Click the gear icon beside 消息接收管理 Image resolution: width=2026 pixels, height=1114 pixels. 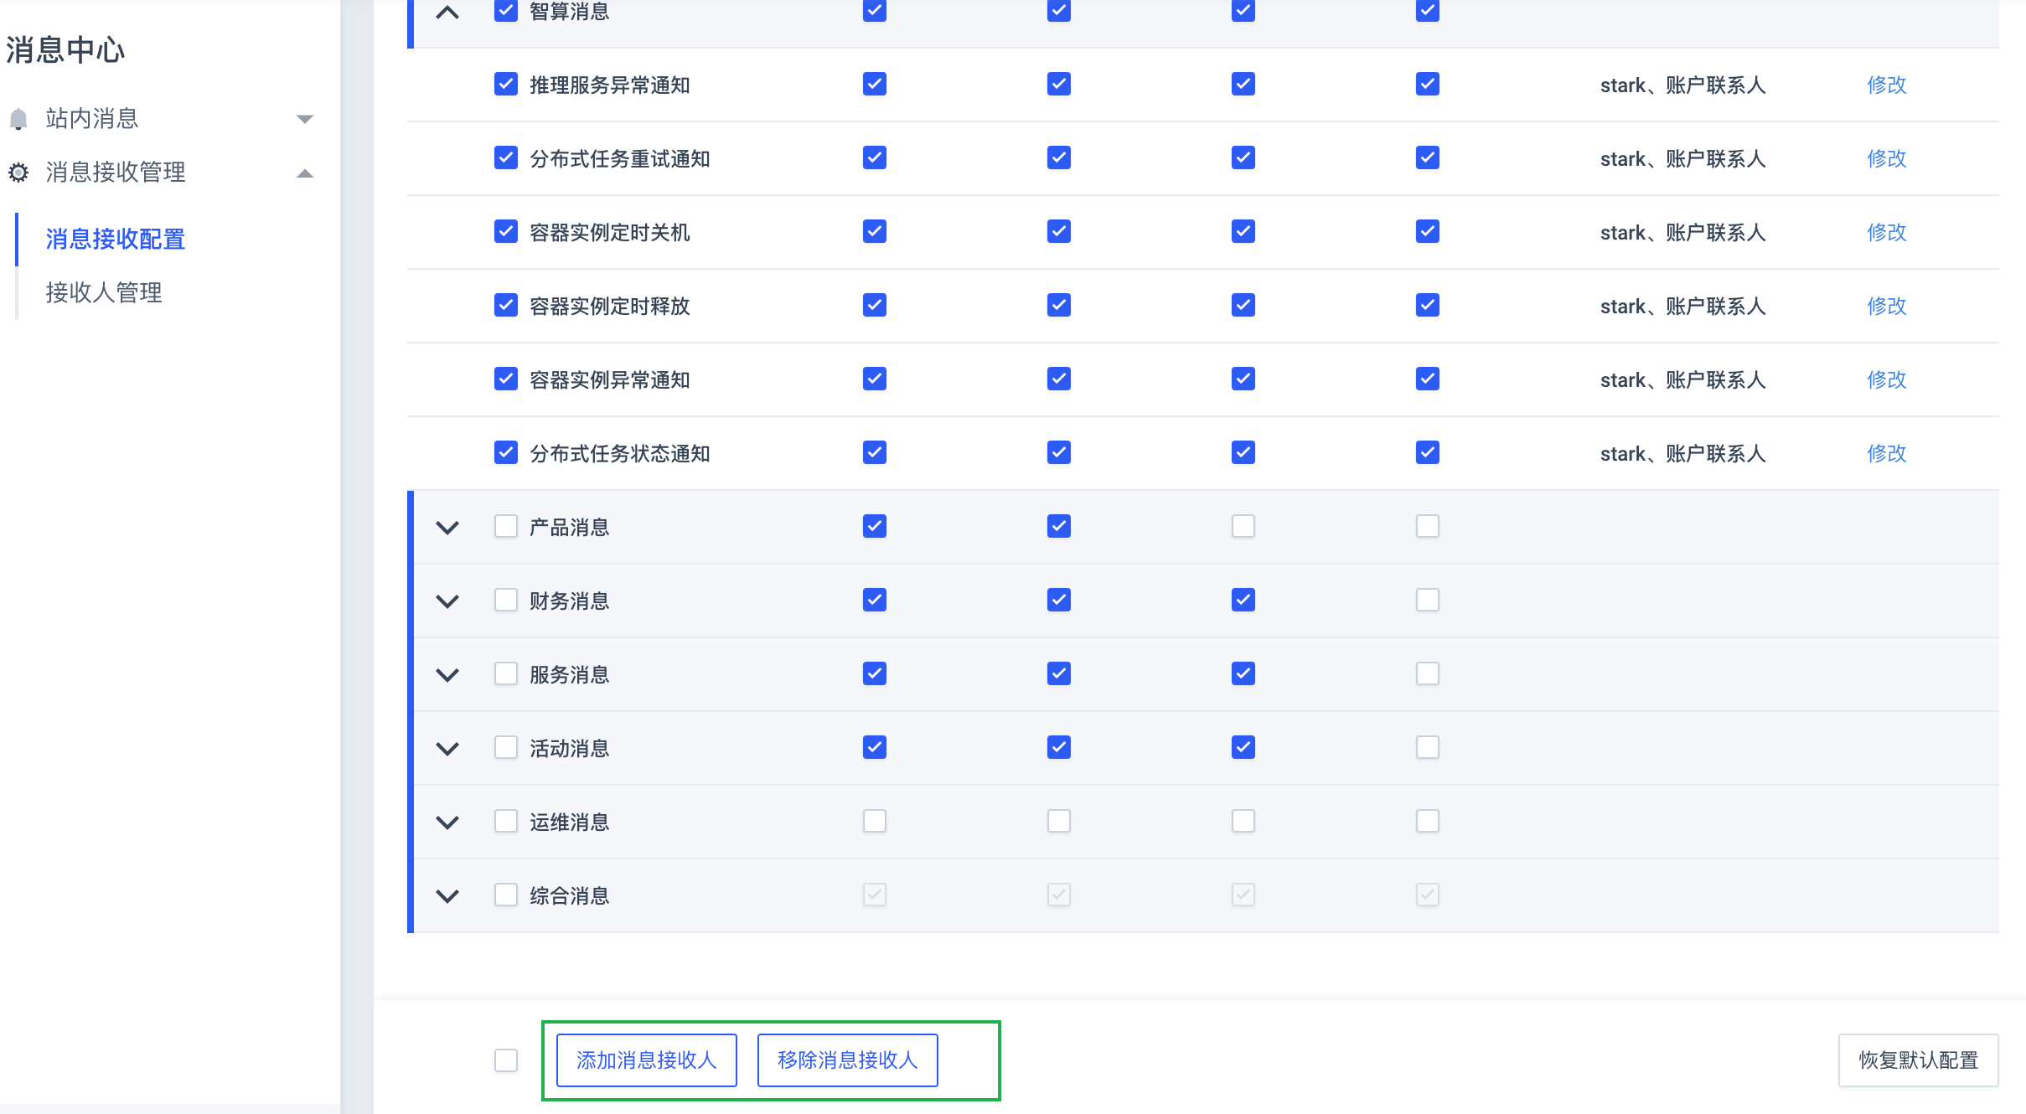tap(18, 173)
